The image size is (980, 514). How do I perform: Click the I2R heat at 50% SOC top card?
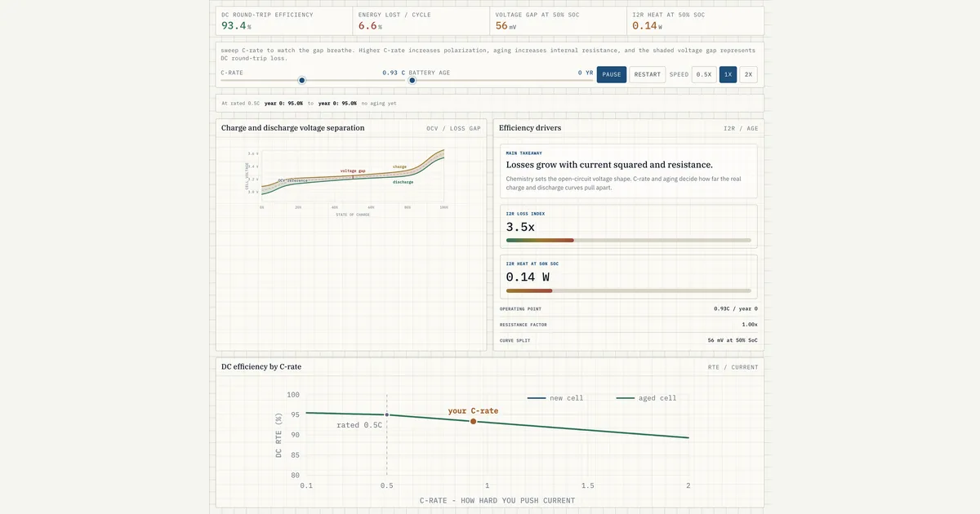pyautogui.click(x=696, y=21)
